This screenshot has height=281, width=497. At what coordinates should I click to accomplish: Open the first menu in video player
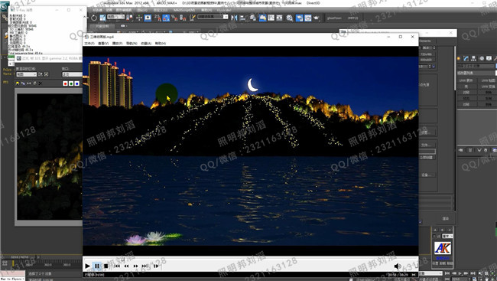tap(89, 43)
